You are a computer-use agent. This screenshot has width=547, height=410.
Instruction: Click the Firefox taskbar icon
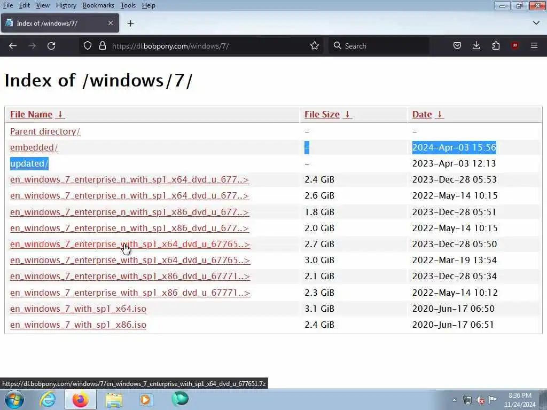tap(80, 399)
